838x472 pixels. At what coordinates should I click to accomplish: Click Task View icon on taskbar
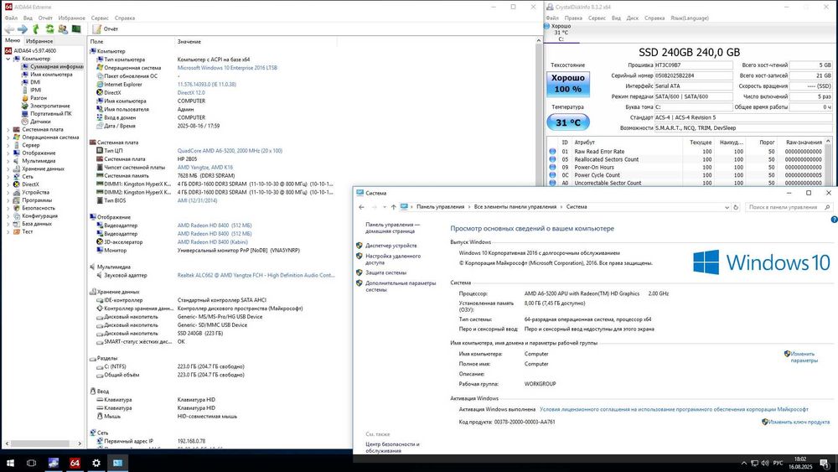(32, 463)
